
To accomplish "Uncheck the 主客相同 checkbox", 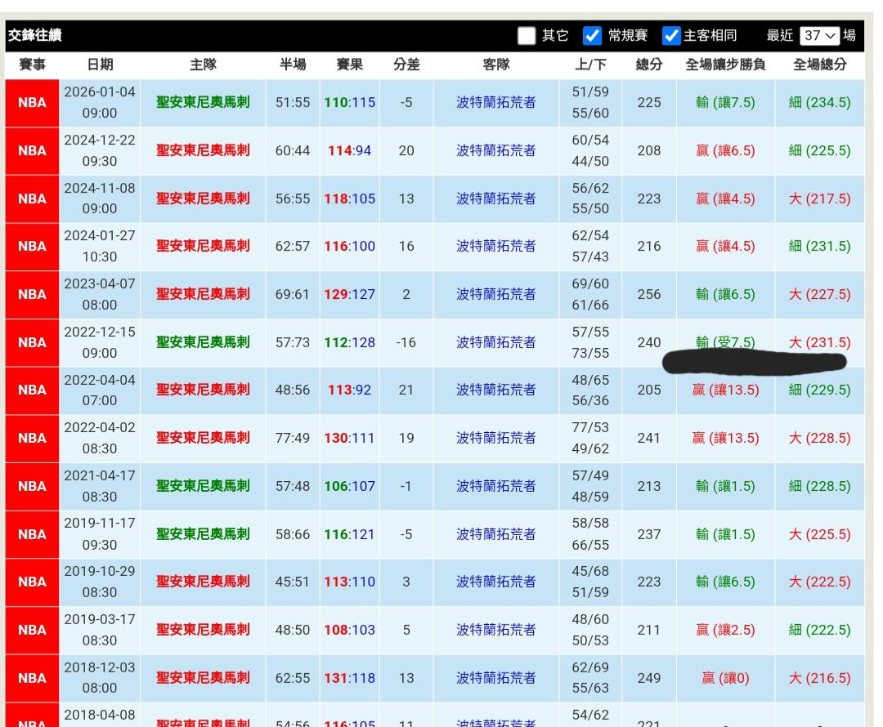I will [671, 35].
